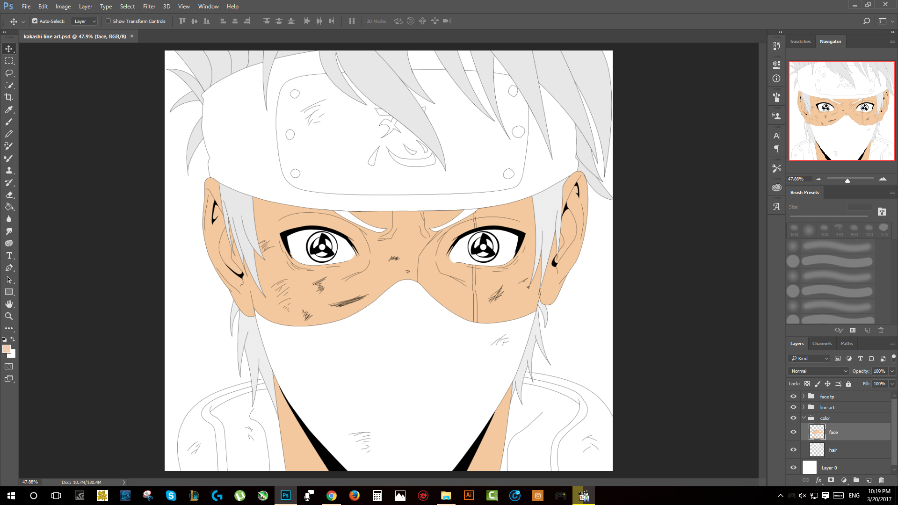
Task: Open the Image menu
Action: pyautogui.click(x=63, y=7)
